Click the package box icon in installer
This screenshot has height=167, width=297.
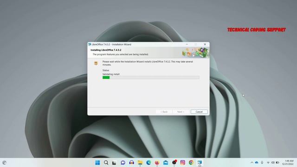point(96,63)
